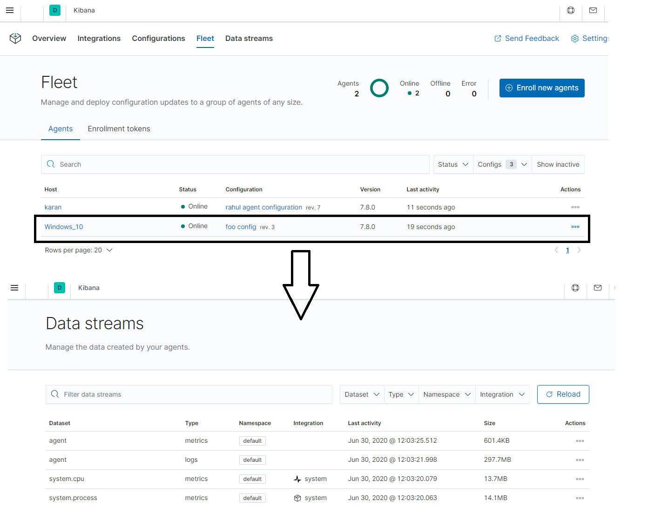Change Rows per page: 20 setting
The image size is (648, 514).
[x=78, y=250]
